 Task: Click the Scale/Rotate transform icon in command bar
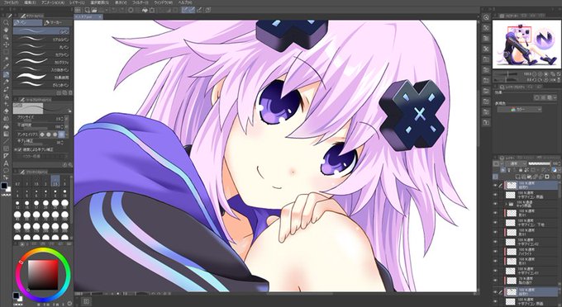(152, 10)
